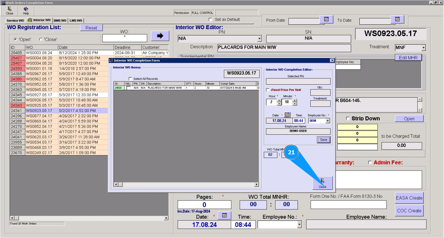
Task: Switch to the Service WO tab
Action: (x=15, y=20)
